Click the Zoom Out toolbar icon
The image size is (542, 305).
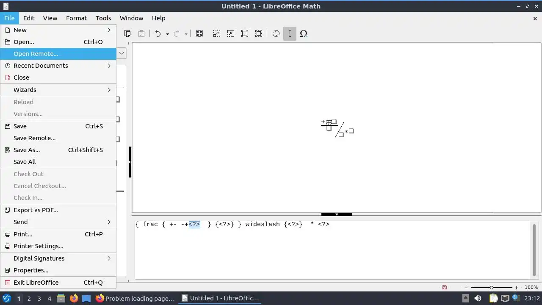pos(230,33)
